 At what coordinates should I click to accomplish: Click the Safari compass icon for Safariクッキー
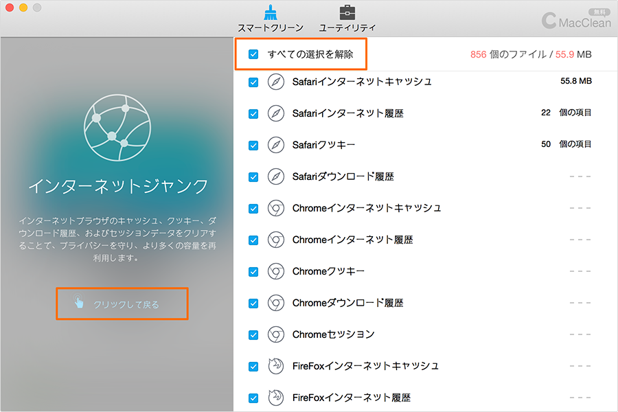coord(276,145)
